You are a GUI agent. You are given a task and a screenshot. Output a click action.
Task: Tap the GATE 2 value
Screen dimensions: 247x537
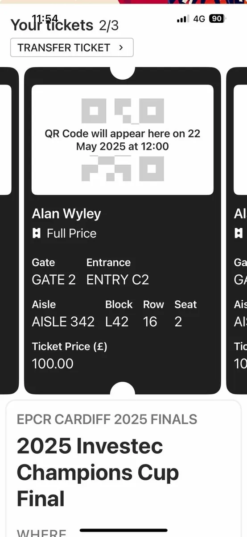click(54, 280)
